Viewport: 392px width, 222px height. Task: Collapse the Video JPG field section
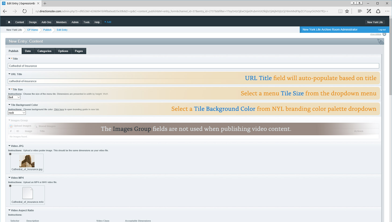click(x=9, y=146)
